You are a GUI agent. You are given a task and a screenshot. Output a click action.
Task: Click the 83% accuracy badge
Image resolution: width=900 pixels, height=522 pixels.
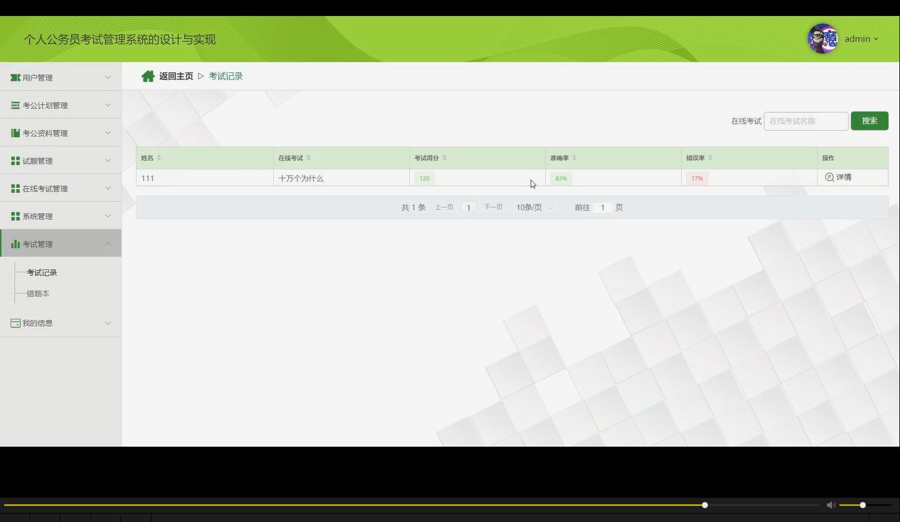(561, 178)
